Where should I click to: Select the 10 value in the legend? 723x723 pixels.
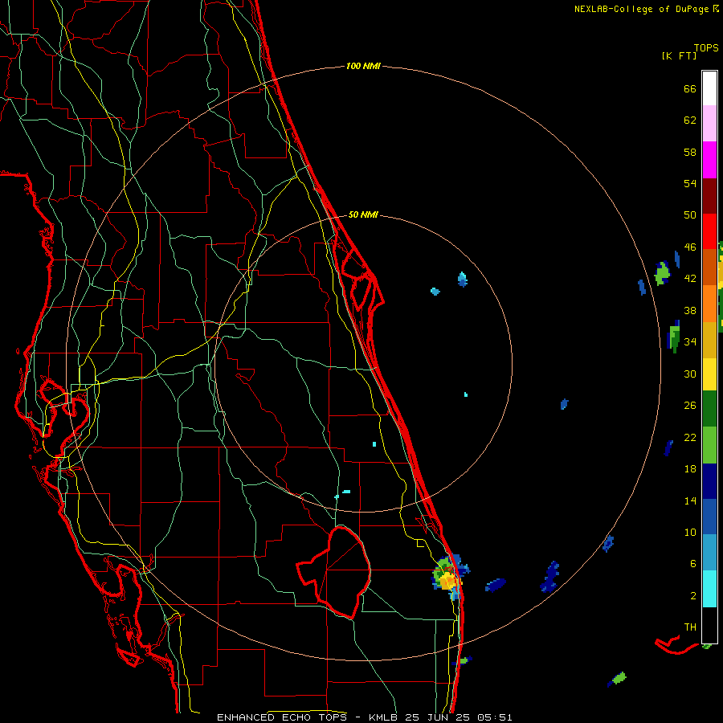click(690, 532)
